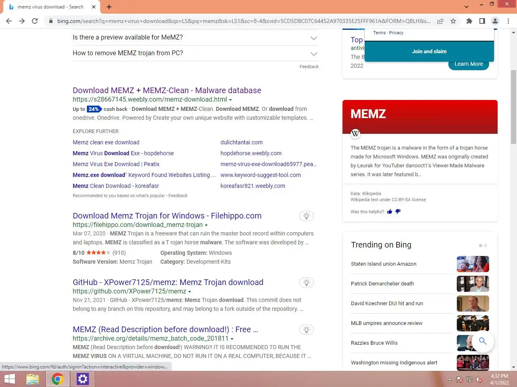This screenshot has width=517, height=387.
Task: Open Chrome extensions puzzle icon
Action: click(469, 21)
